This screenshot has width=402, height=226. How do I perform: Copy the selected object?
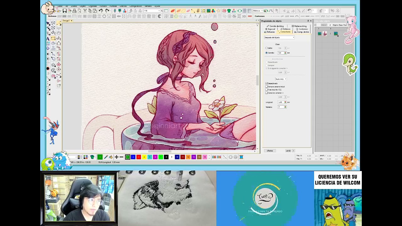[90, 11]
